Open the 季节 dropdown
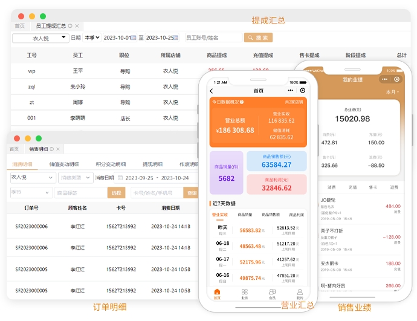Viewport: 417px width, 321px height. pos(31,193)
